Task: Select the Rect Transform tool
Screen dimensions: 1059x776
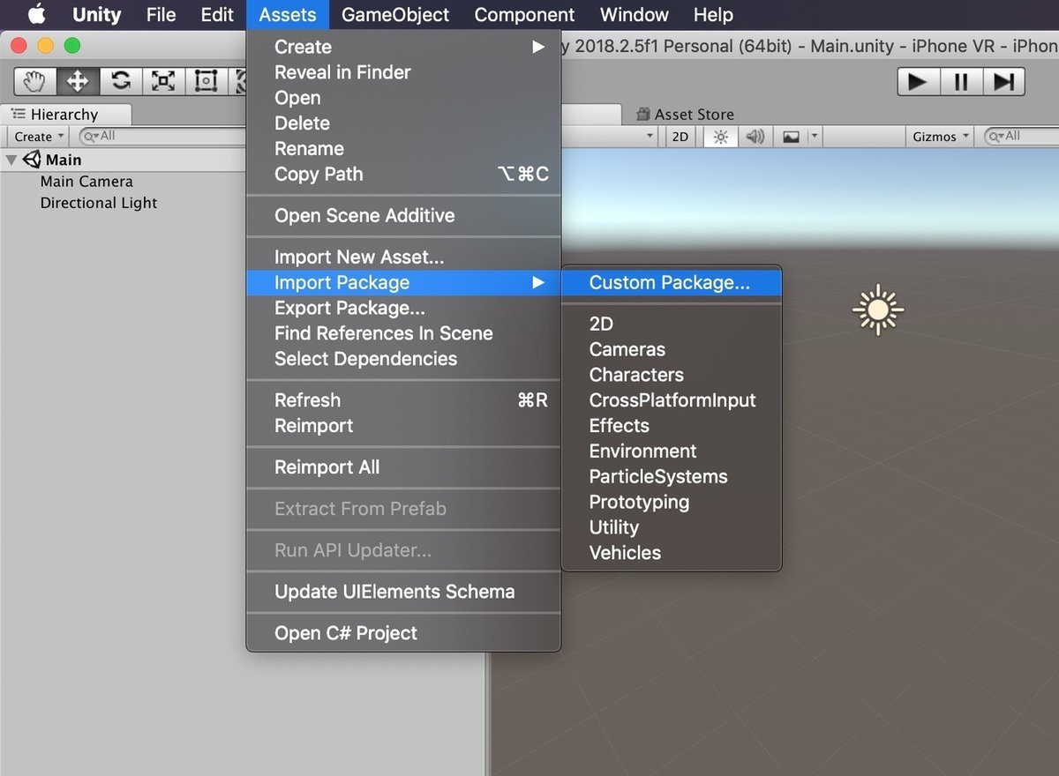Action: pyautogui.click(x=205, y=81)
